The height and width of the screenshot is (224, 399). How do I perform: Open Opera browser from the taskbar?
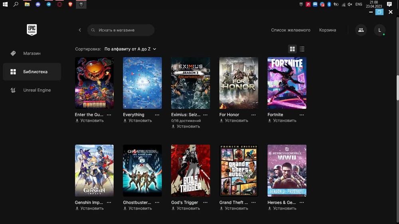coord(59,4)
